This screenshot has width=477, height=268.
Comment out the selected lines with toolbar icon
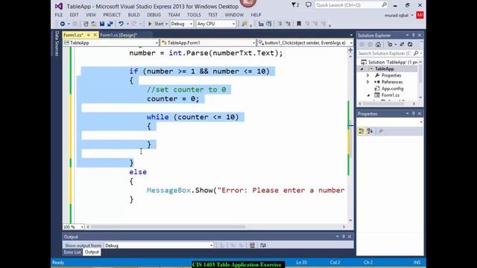tap(280, 24)
